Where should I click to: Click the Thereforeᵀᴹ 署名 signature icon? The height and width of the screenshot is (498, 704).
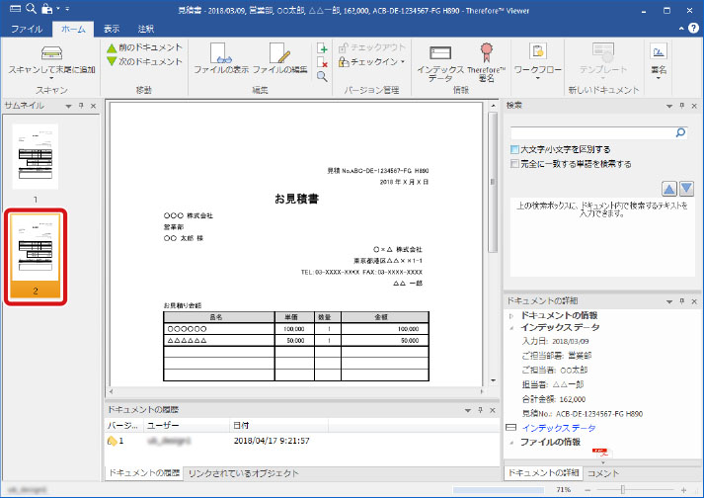point(486,55)
